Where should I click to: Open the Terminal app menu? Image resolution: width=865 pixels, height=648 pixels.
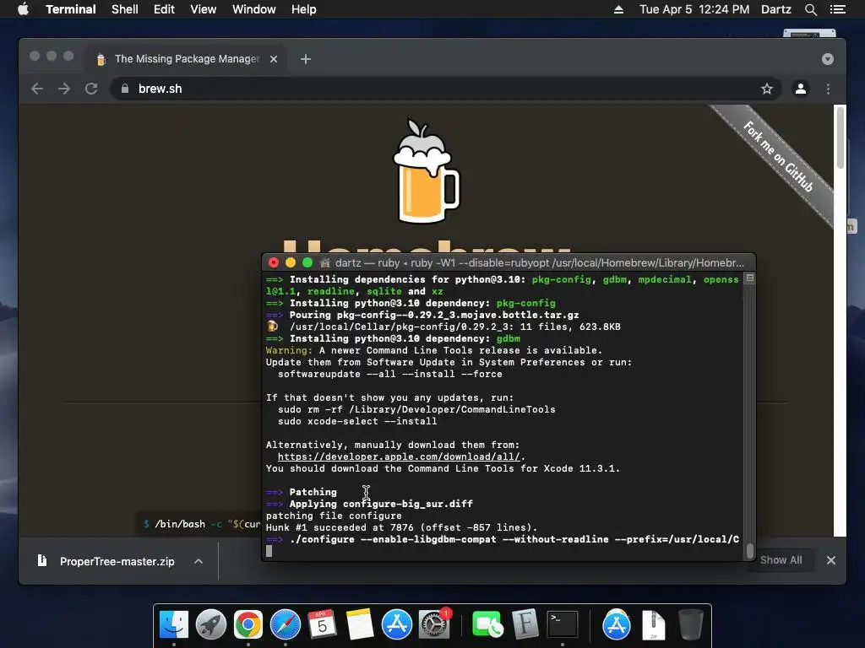[71, 9]
